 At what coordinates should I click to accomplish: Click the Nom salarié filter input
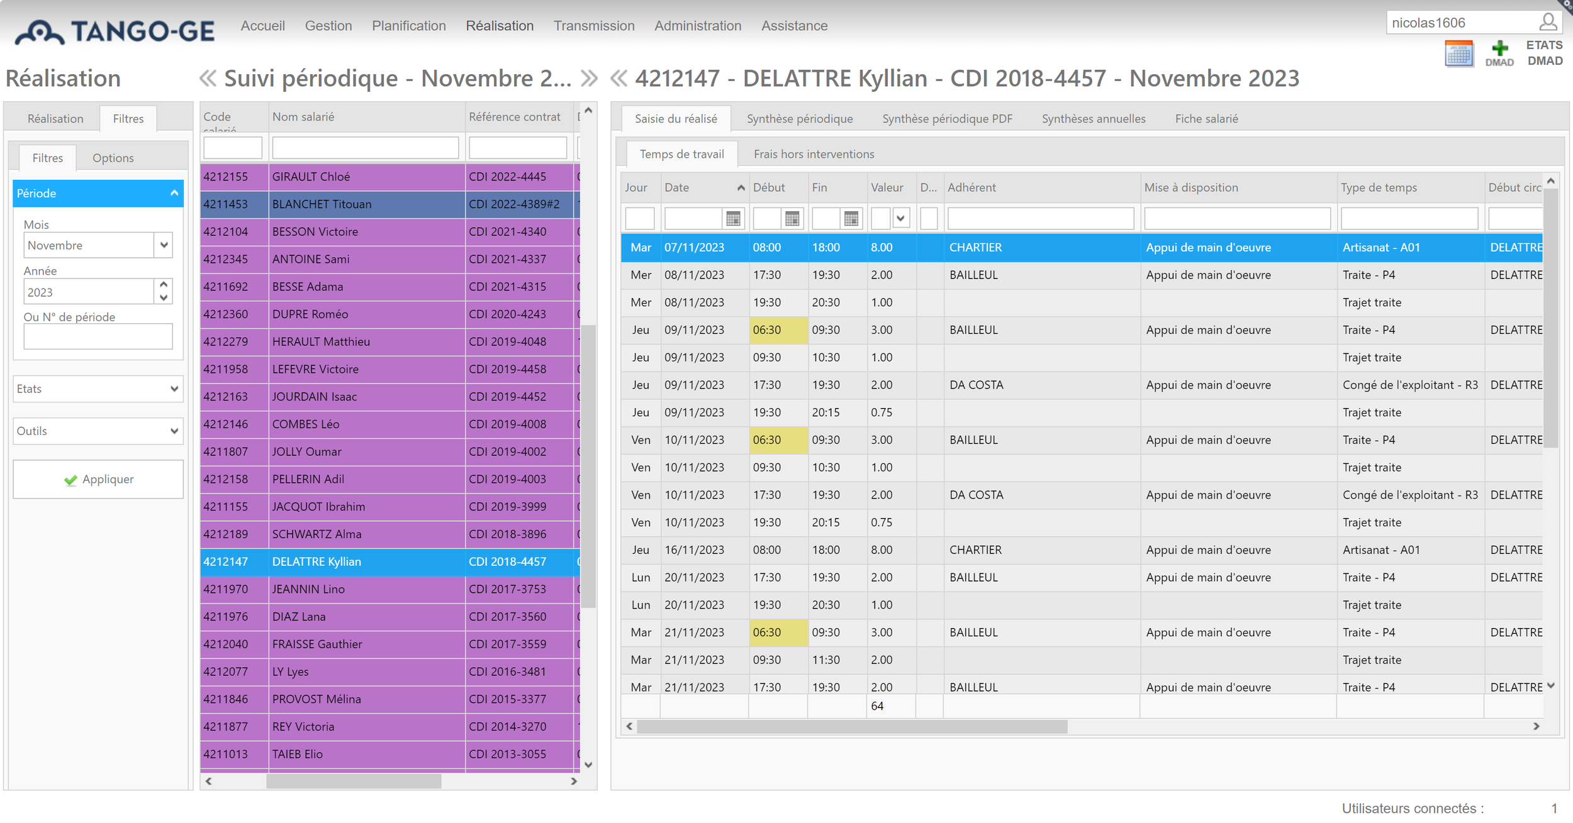(x=366, y=148)
